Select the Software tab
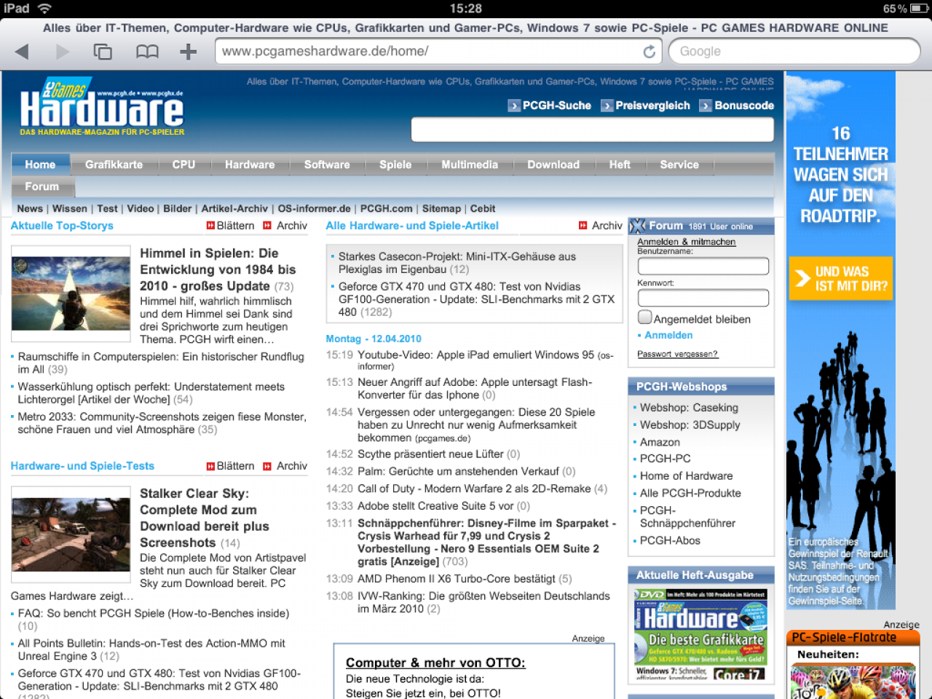Screen dimensions: 932x699 point(327,165)
